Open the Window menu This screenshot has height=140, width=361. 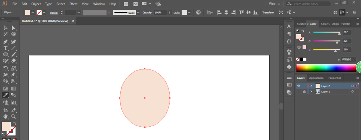[99, 4]
